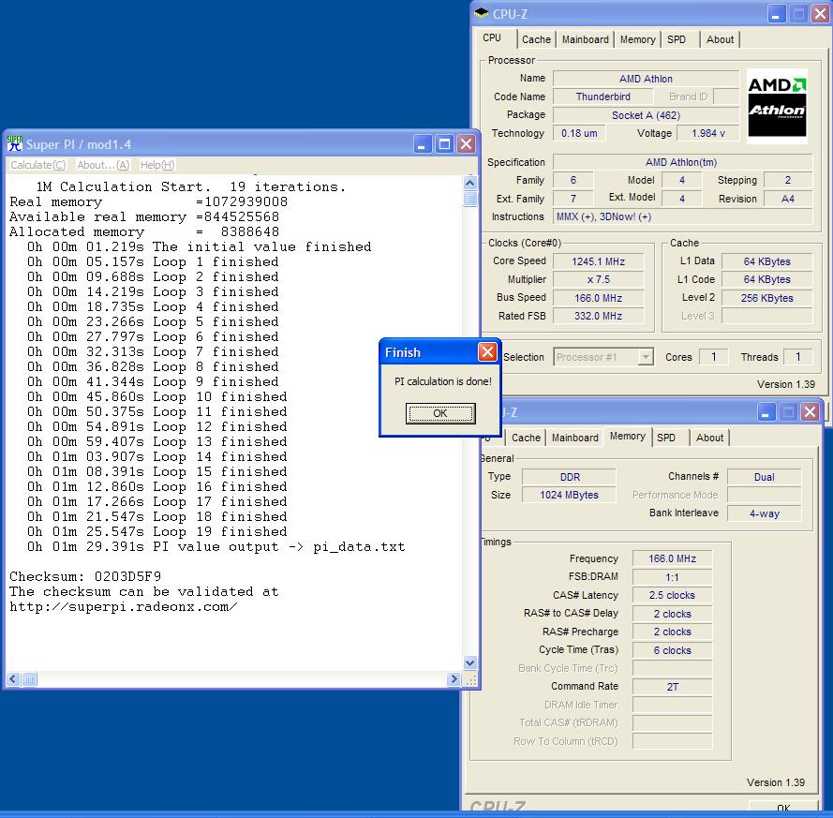
Task: Click the Voltage value 1.984 v
Action: (708, 133)
